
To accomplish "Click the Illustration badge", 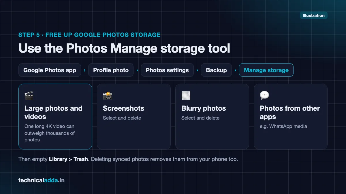I will [x=314, y=16].
